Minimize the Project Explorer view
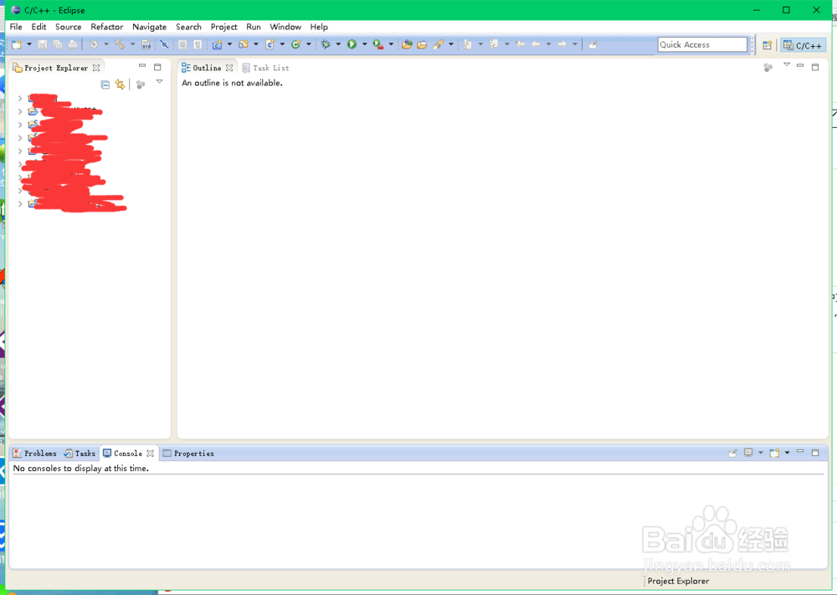 142,66
